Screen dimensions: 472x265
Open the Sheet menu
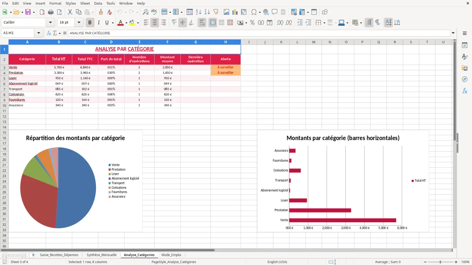click(85, 3)
